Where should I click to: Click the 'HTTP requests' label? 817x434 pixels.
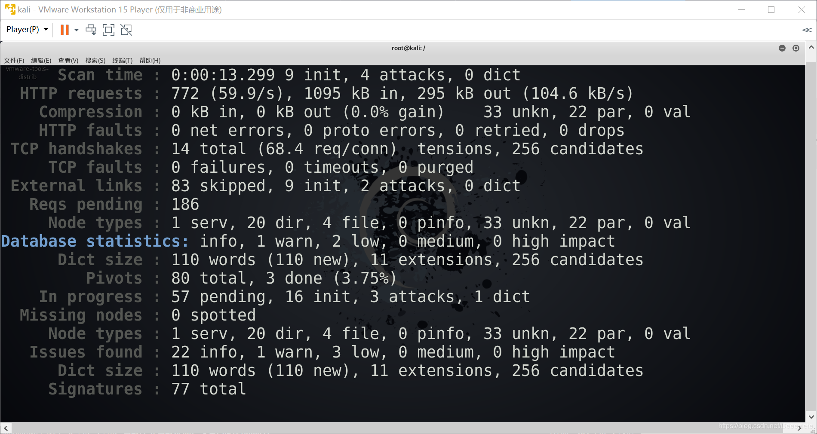tap(81, 93)
